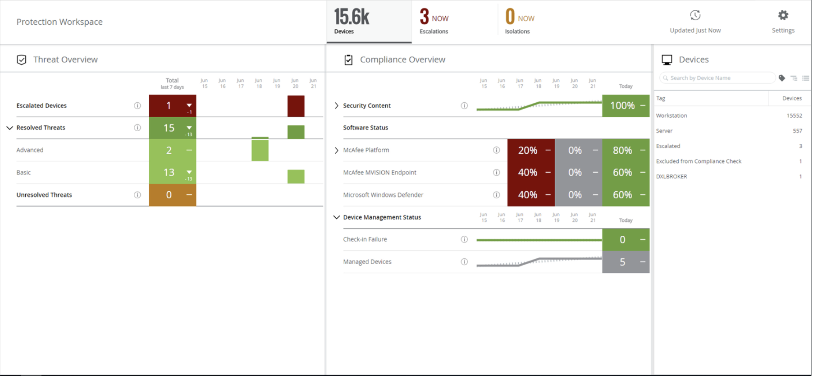813x376 pixels.
Task: Click info icon beside Microsoft Windows Defender
Action: tap(496, 195)
